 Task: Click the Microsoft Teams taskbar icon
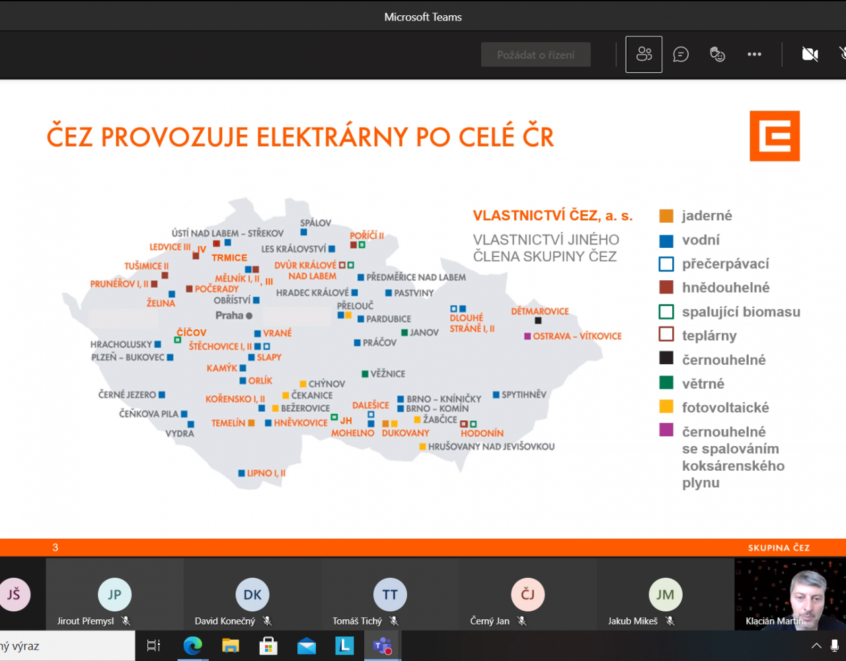[382, 646]
